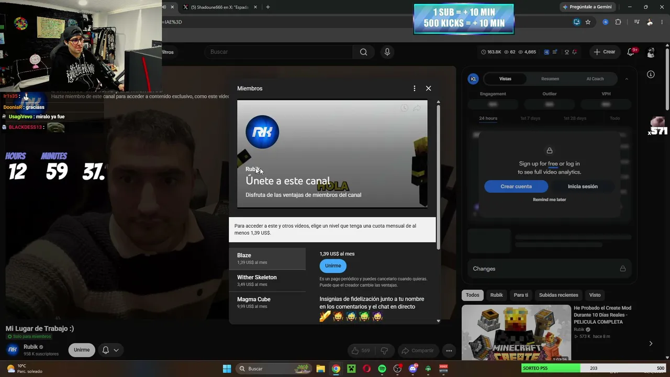Image resolution: width=670 pixels, height=377 pixels.
Task: Open Spotify from the taskbar
Action: pos(382,369)
